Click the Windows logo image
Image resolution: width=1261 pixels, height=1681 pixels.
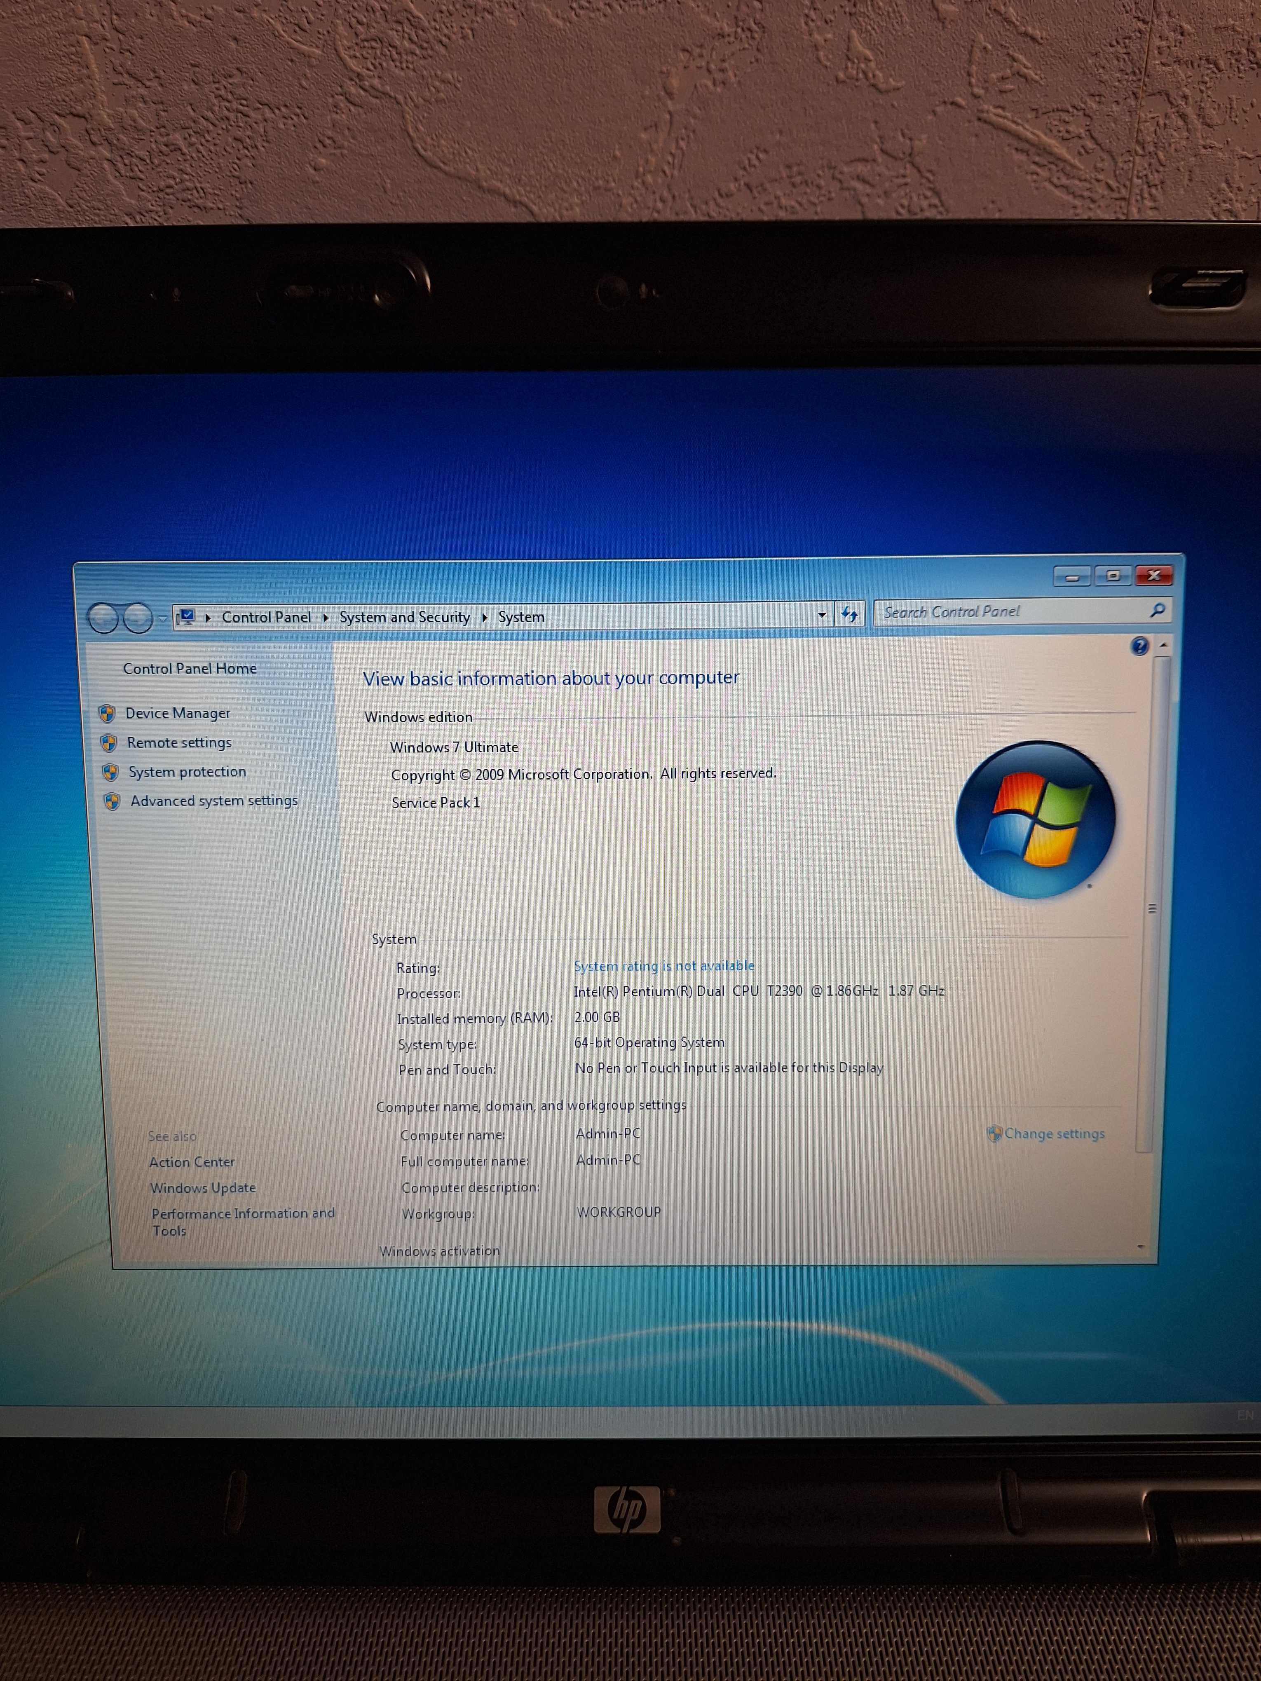pyautogui.click(x=1036, y=819)
